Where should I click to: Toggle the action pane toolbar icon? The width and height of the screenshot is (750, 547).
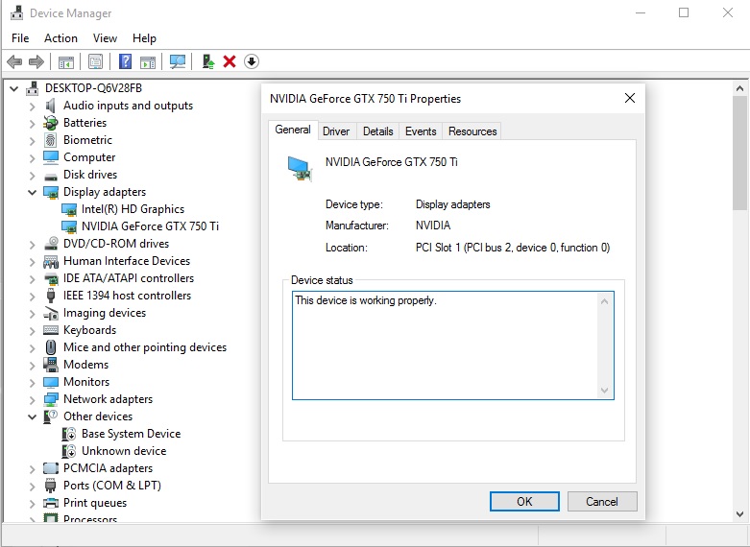point(148,61)
